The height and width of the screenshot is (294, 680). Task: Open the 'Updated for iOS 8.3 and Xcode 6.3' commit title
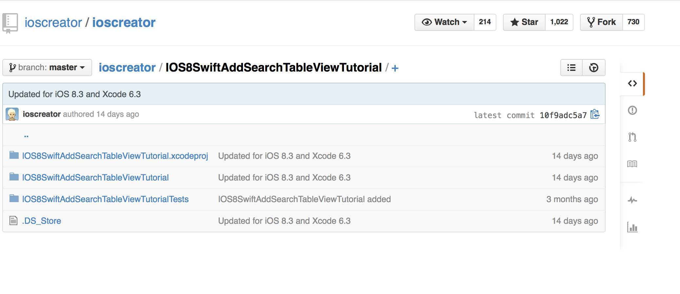pyautogui.click(x=74, y=94)
